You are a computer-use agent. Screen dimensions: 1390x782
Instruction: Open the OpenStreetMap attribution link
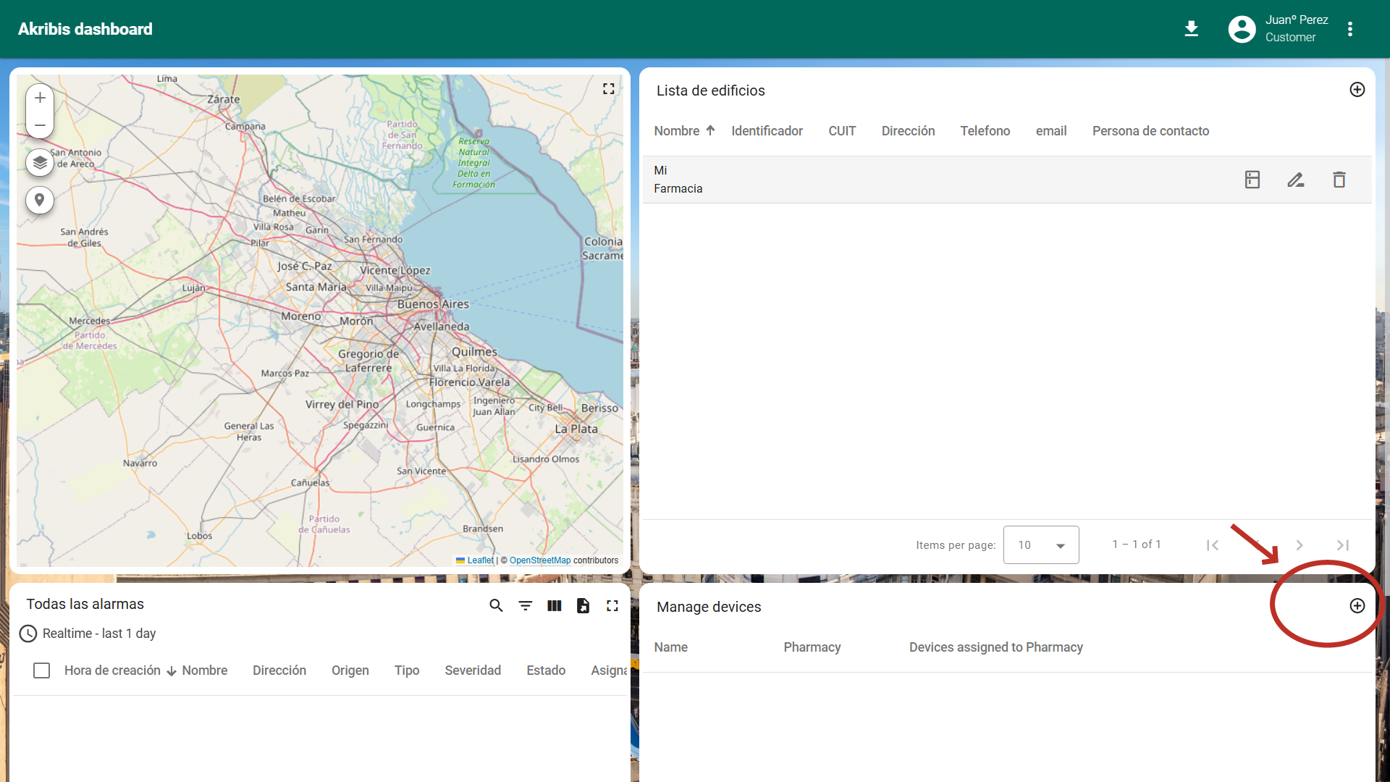[x=539, y=560]
